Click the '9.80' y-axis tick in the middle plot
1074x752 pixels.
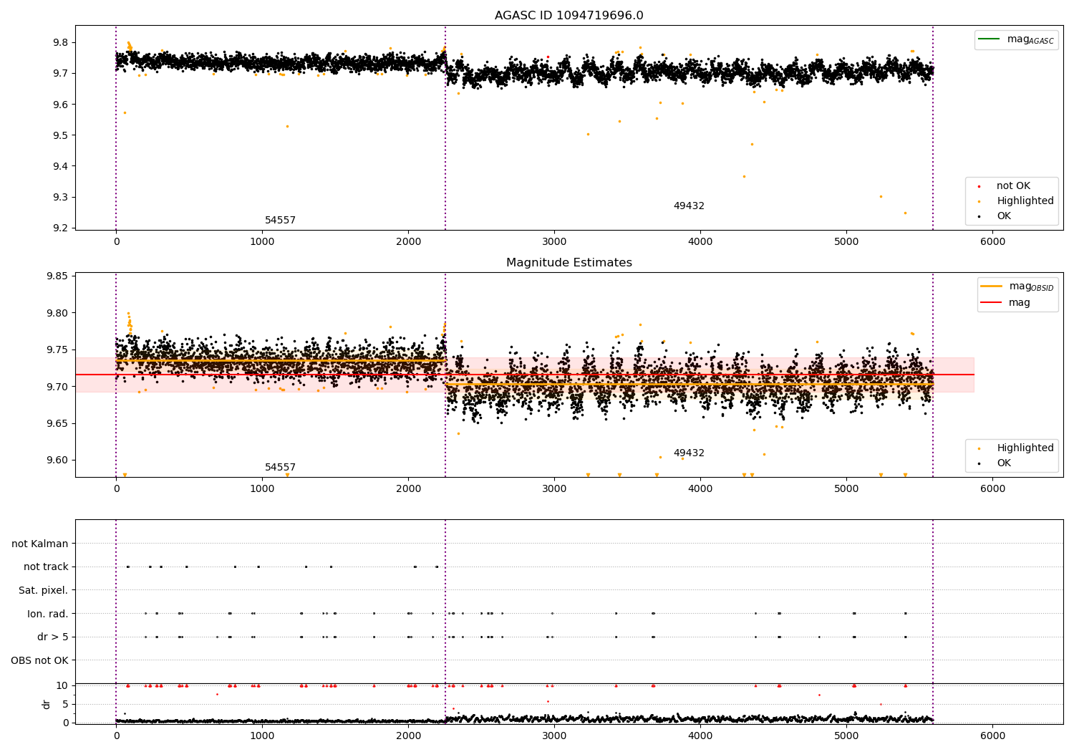pos(57,313)
